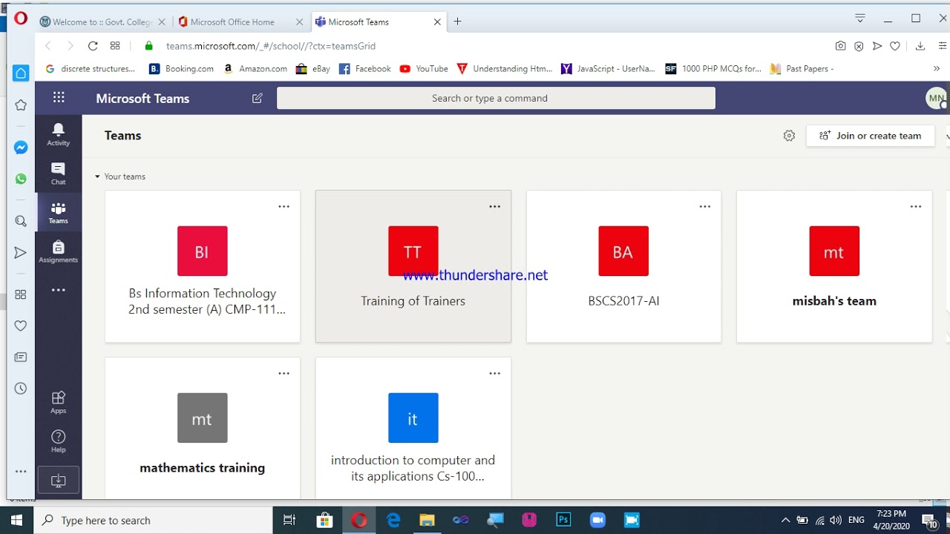
Task: Open the Amazon.com bookmark
Action: click(x=255, y=68)
